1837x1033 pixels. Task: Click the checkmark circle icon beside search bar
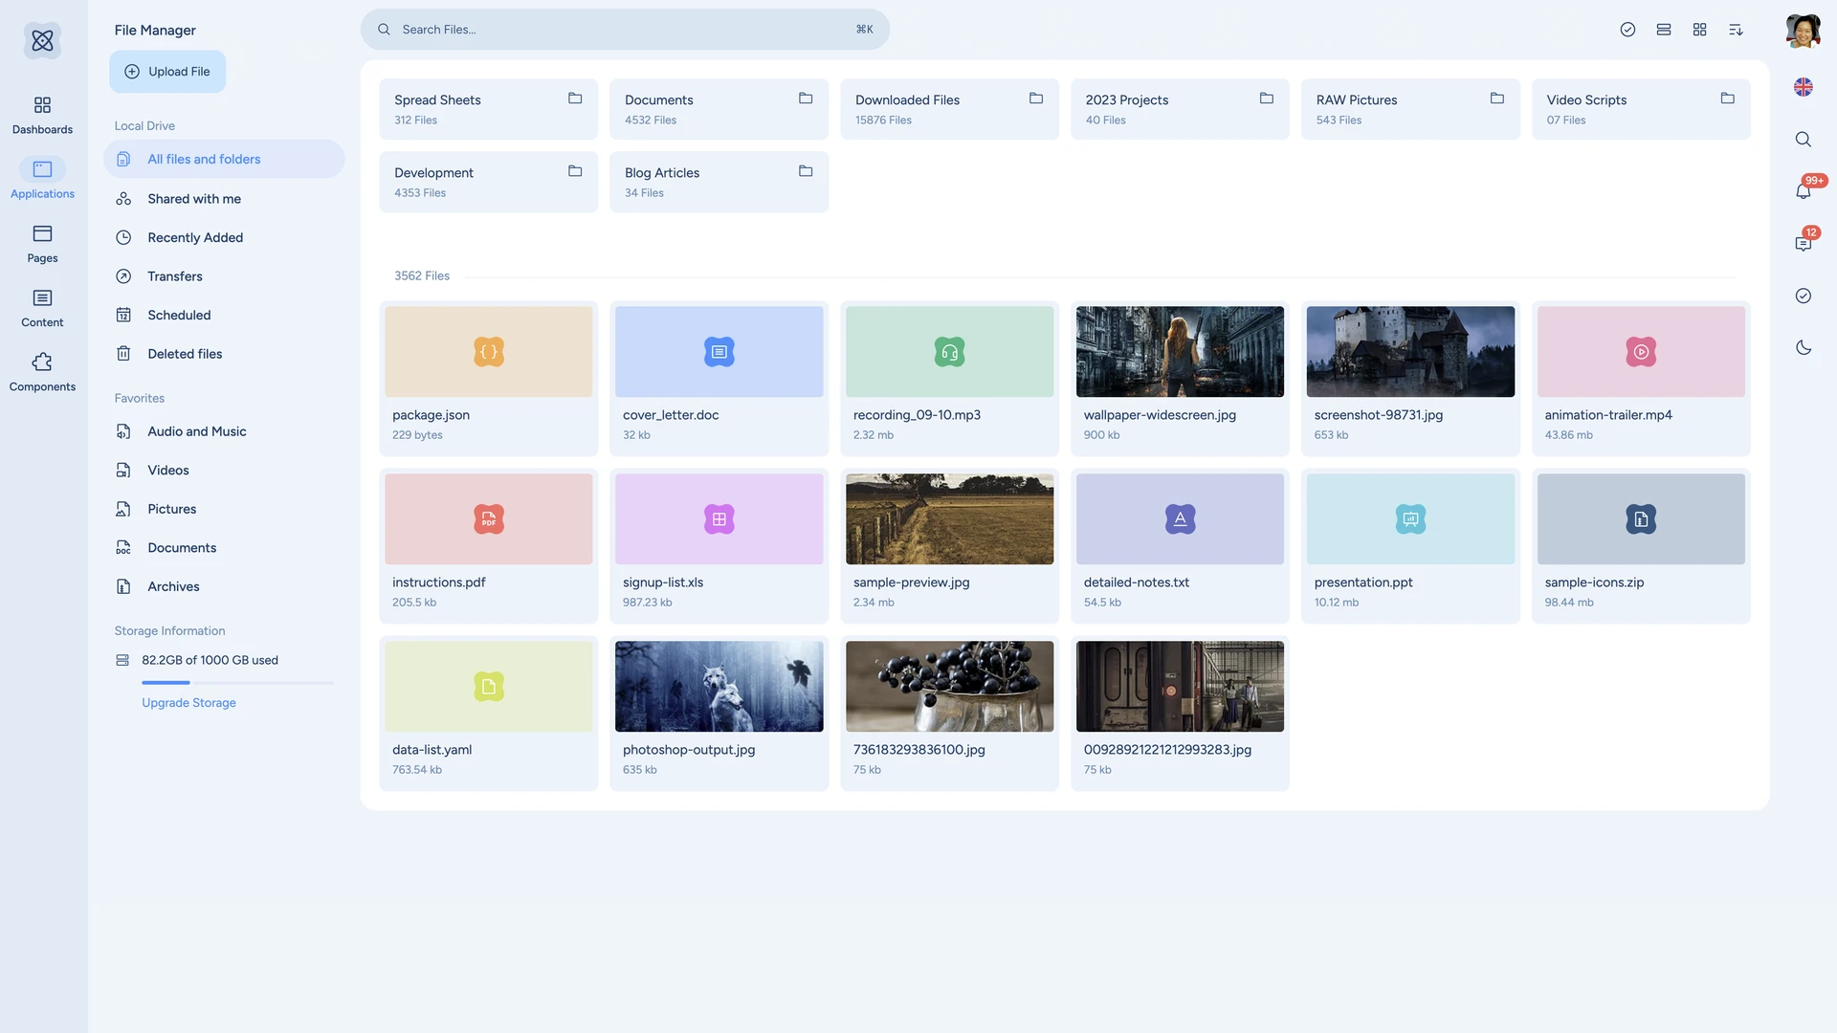(1627, 30)
